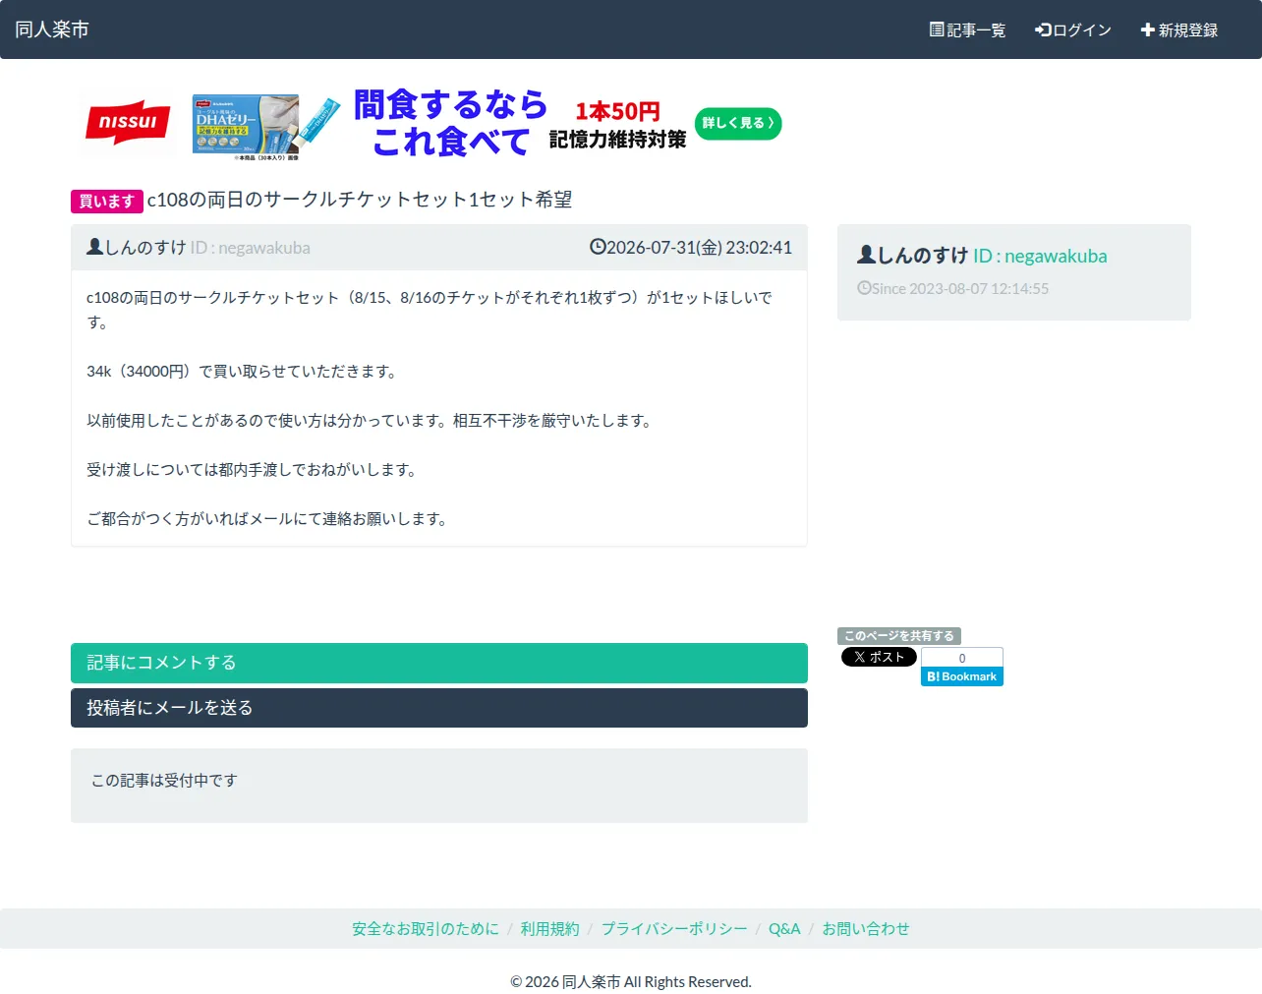Open the プライバシーポリシー footer link
The image size is (1262, 994).
(674, 928)
